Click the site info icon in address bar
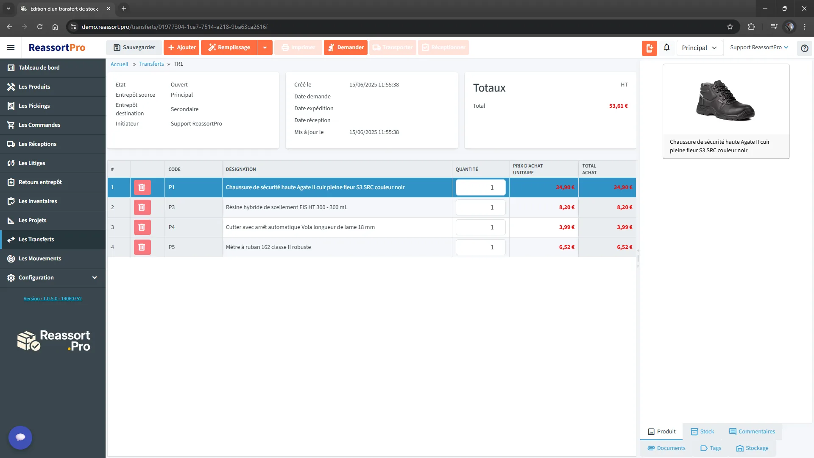Viewport: 814px width, 458px height. click(73, 27)
